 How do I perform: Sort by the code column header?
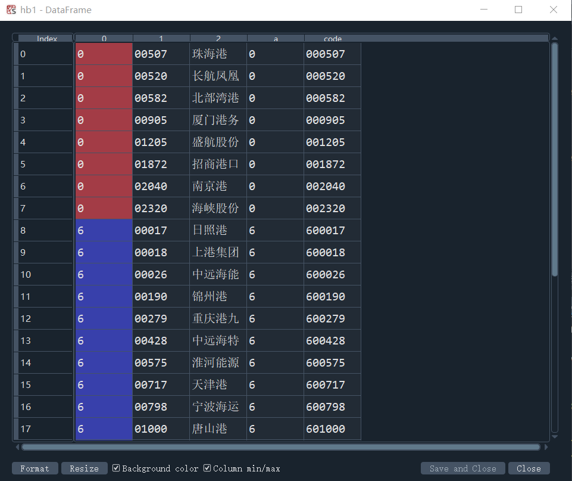333,38
